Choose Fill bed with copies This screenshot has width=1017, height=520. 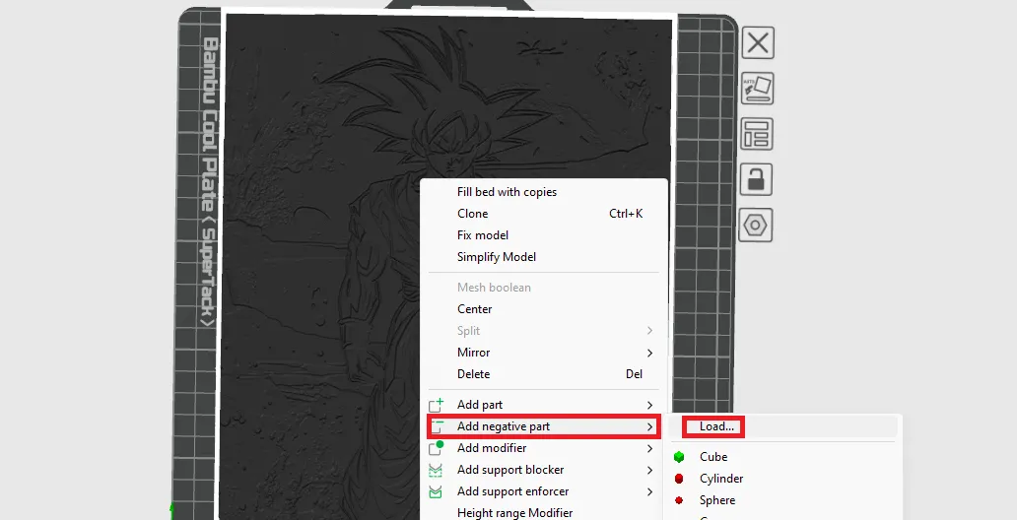(x=507, y=192)
